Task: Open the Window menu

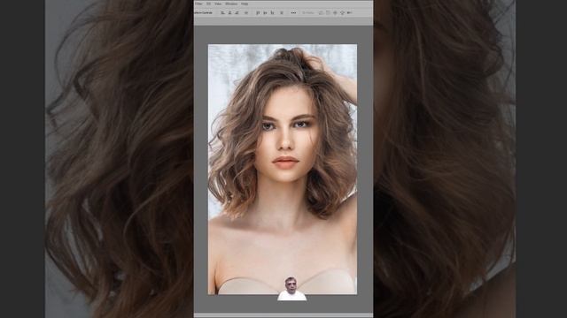Action: click(231, 4)
